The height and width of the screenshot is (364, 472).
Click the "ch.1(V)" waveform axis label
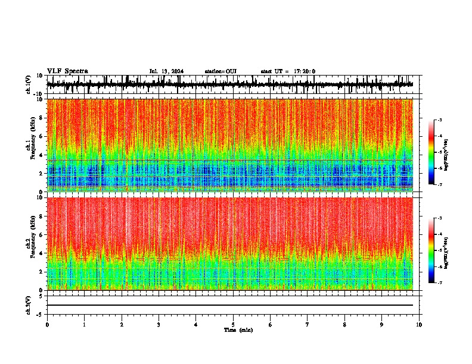(29, 84)
